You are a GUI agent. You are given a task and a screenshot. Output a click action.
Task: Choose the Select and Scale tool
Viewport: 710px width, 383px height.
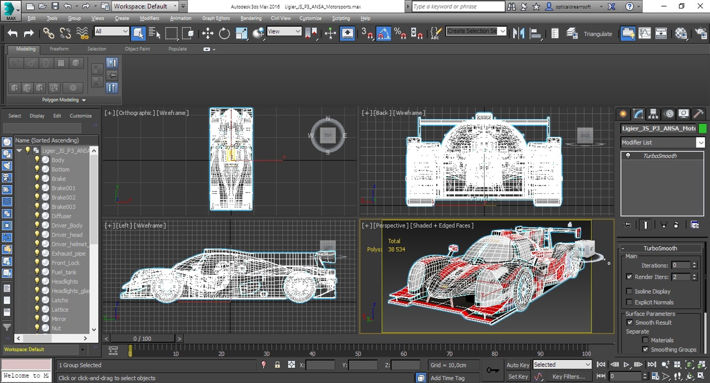[x=241, y=33]
